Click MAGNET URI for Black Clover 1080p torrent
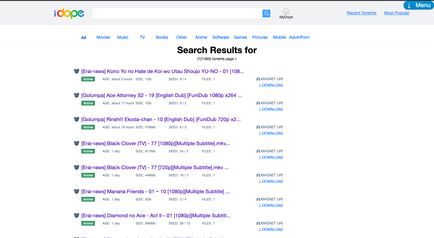This screenshot has height=238, width=434. coord(270,151)
